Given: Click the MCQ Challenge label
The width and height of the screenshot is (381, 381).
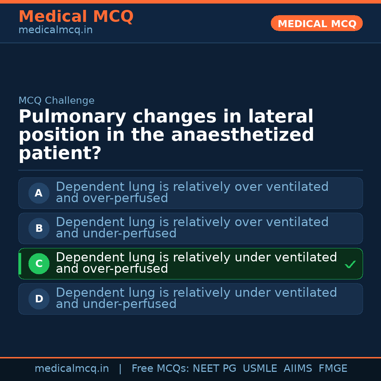Looking at the screenshot, I should click(x=56, y=101).
